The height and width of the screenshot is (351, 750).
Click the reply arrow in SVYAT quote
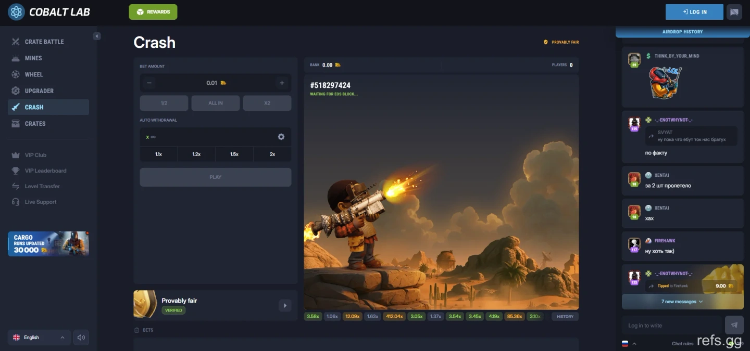pos(651,137)
